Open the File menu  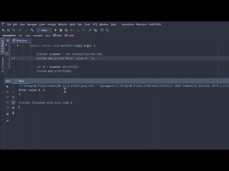point(9,24)
